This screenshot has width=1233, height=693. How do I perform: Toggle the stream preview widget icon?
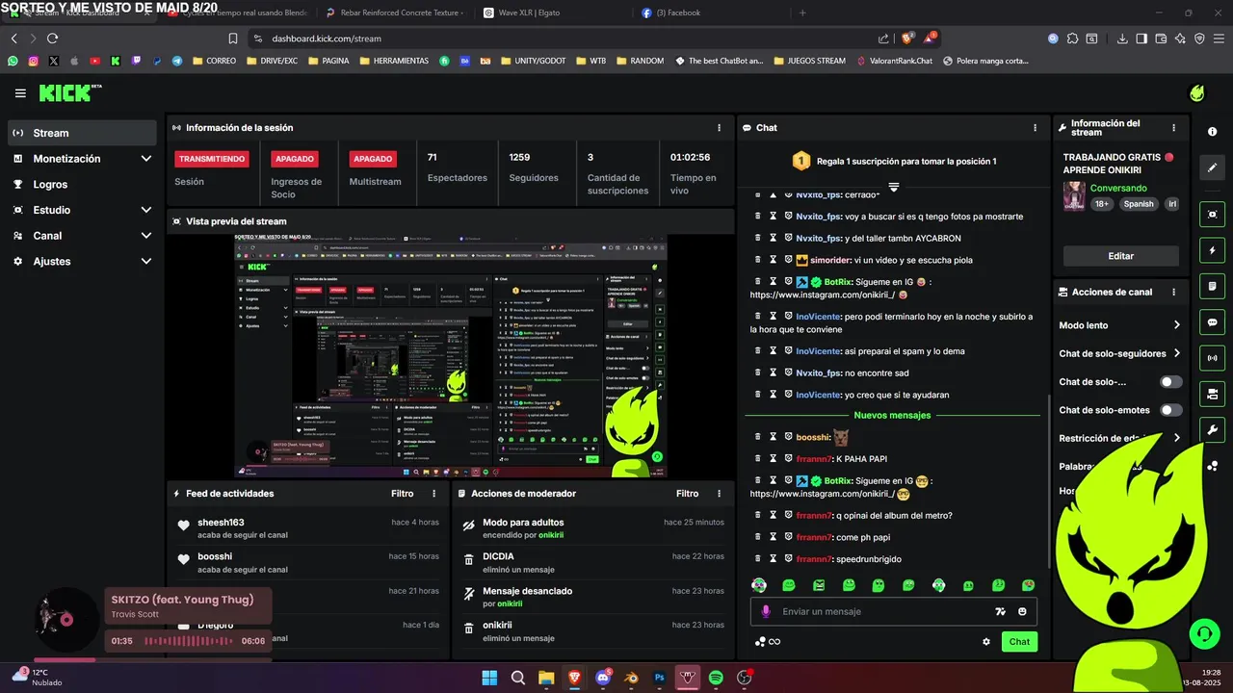1212,215
